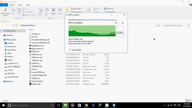
Task: Click the Search Temporary backup field
Action: [176, 25]
